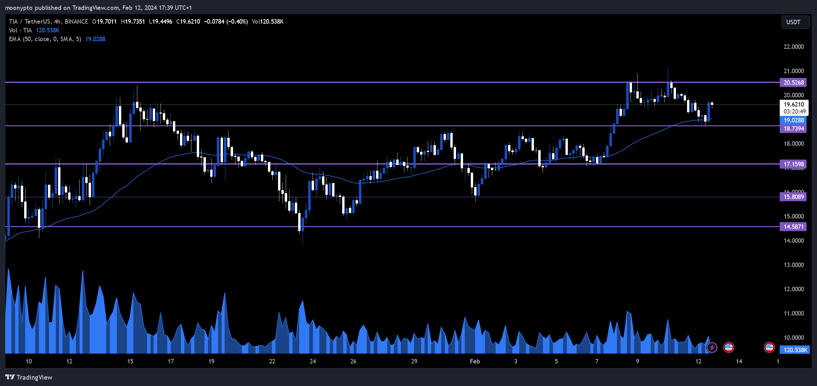Screen dimensions: 817x386
Task: Click the countdown timer 03:20:49
Action: [x=795, y=112]
